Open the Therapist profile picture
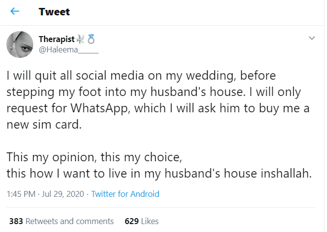Viewport: 327px width, 232px height. pyautogui.click(x=19, y=44)
